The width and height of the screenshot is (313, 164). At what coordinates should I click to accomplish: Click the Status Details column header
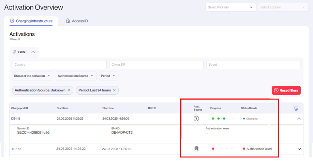click(249, 108)
